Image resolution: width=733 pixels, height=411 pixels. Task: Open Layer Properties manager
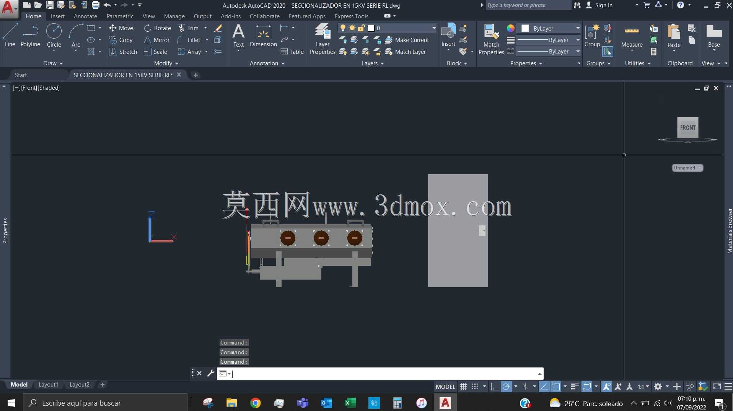323,39
